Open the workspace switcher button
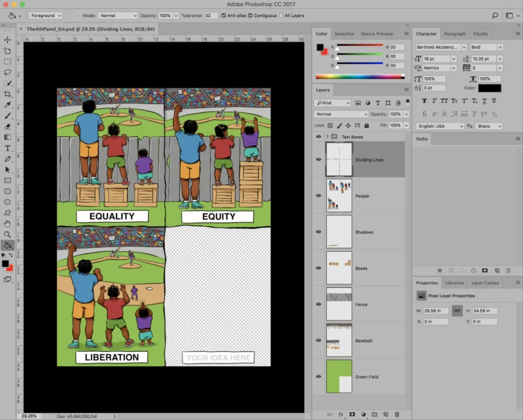The height and width of the screenshot is (420, 523). [511, 16]
